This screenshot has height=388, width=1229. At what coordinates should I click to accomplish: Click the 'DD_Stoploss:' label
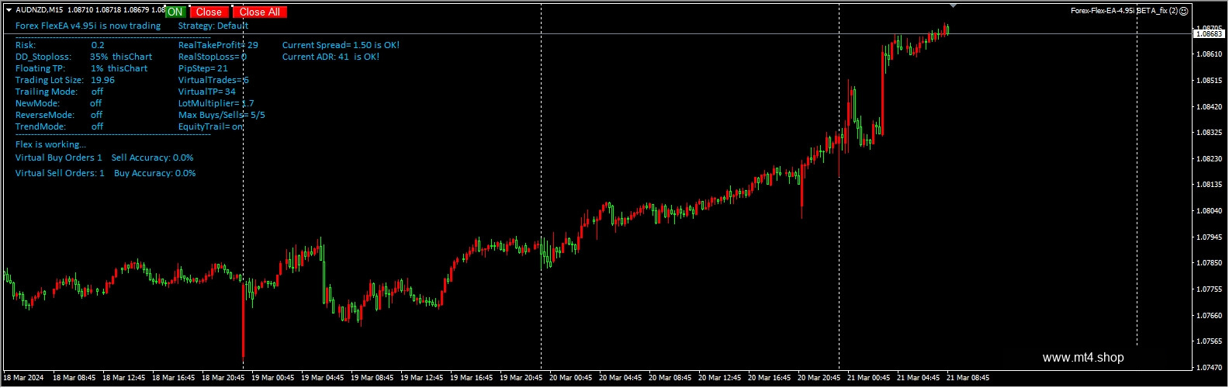[x=43, y=57]
